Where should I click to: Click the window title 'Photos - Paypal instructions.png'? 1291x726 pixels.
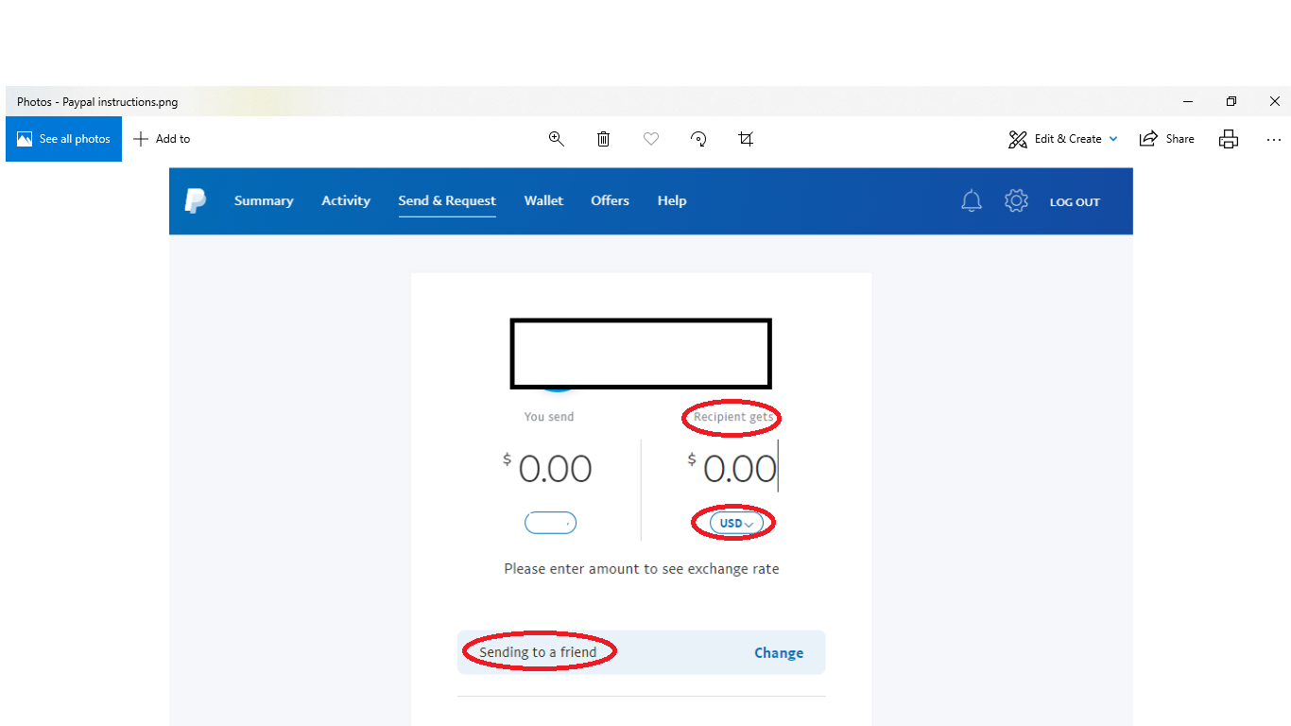point(97,102)
